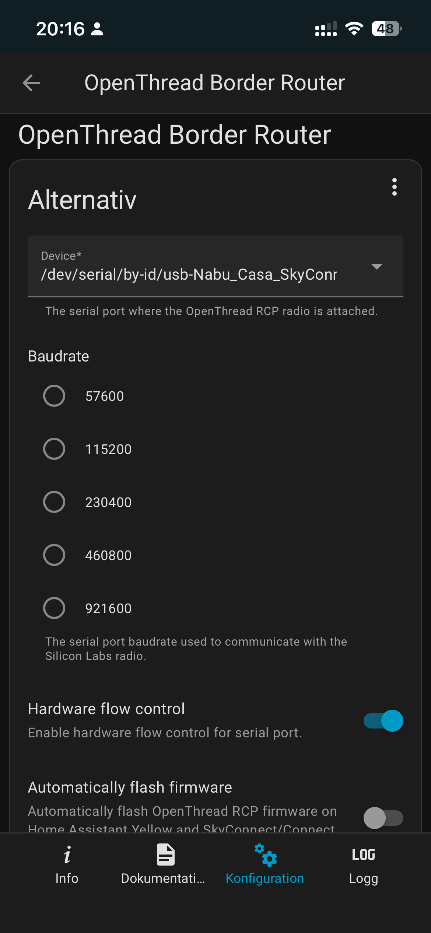Viewport: 431px width, 933px height.
Task: Switch to the Logg tab label
Action: tap(363, 879)
